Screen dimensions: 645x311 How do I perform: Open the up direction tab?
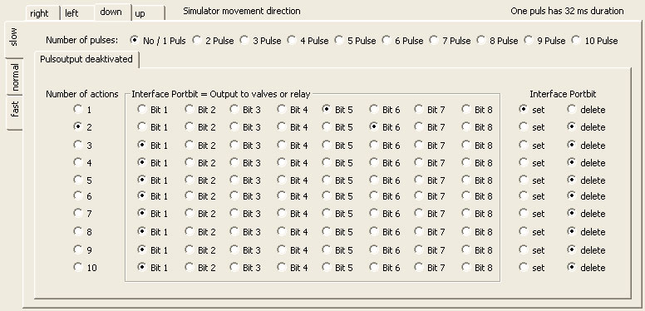pyautogui.click(x=149, y=13)
